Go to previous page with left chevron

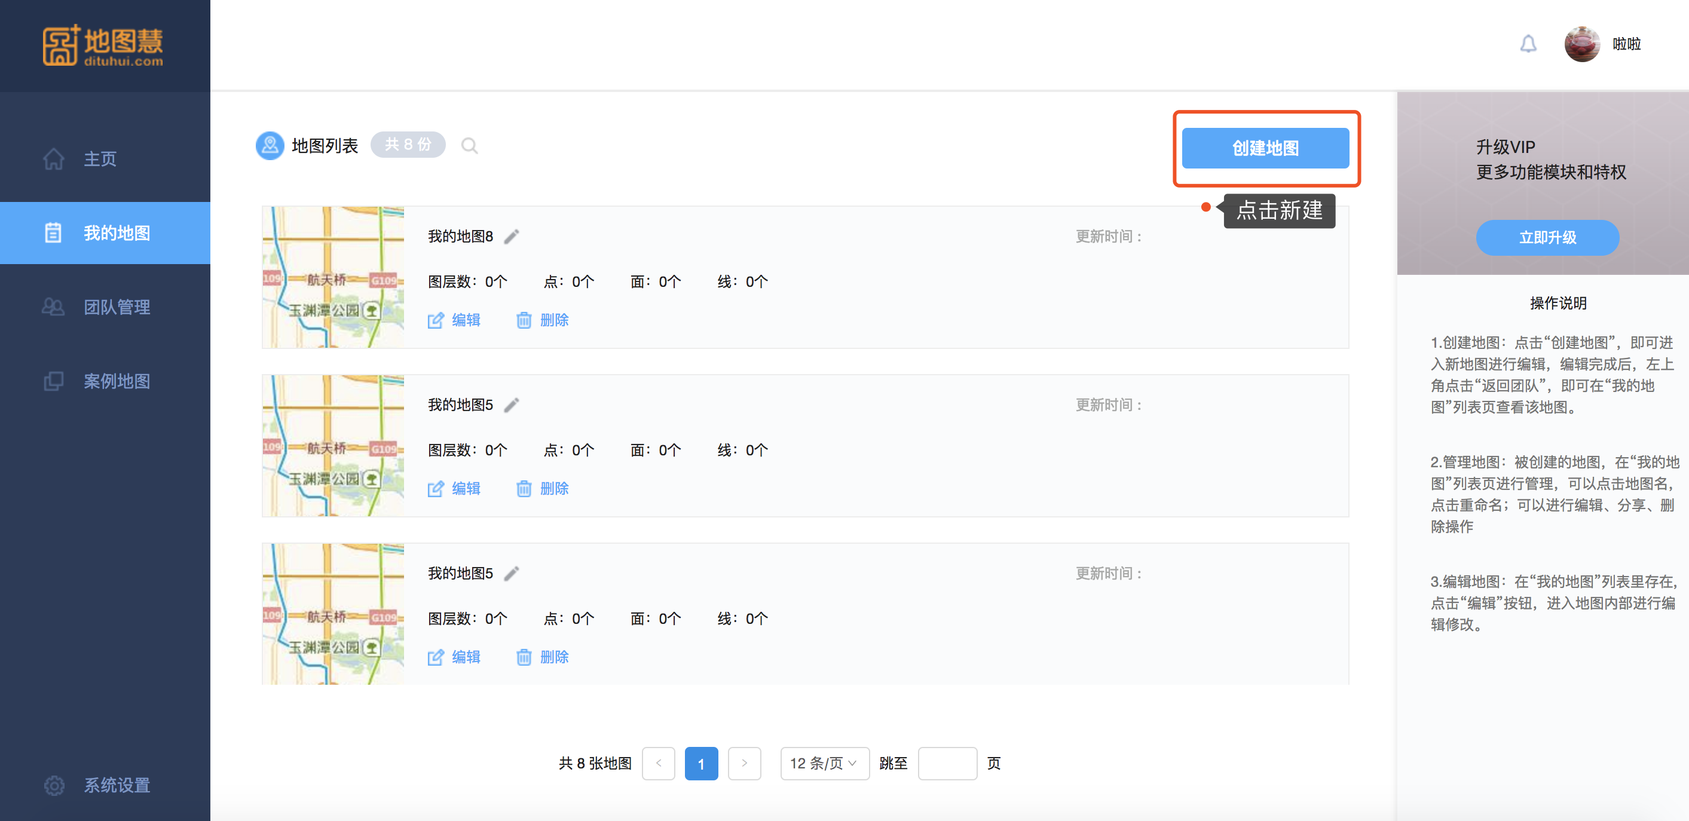pos(658,763)
